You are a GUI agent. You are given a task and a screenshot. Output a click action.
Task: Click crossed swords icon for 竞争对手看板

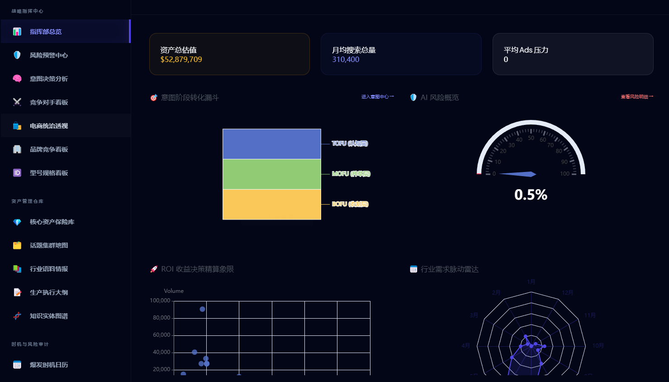17,102
